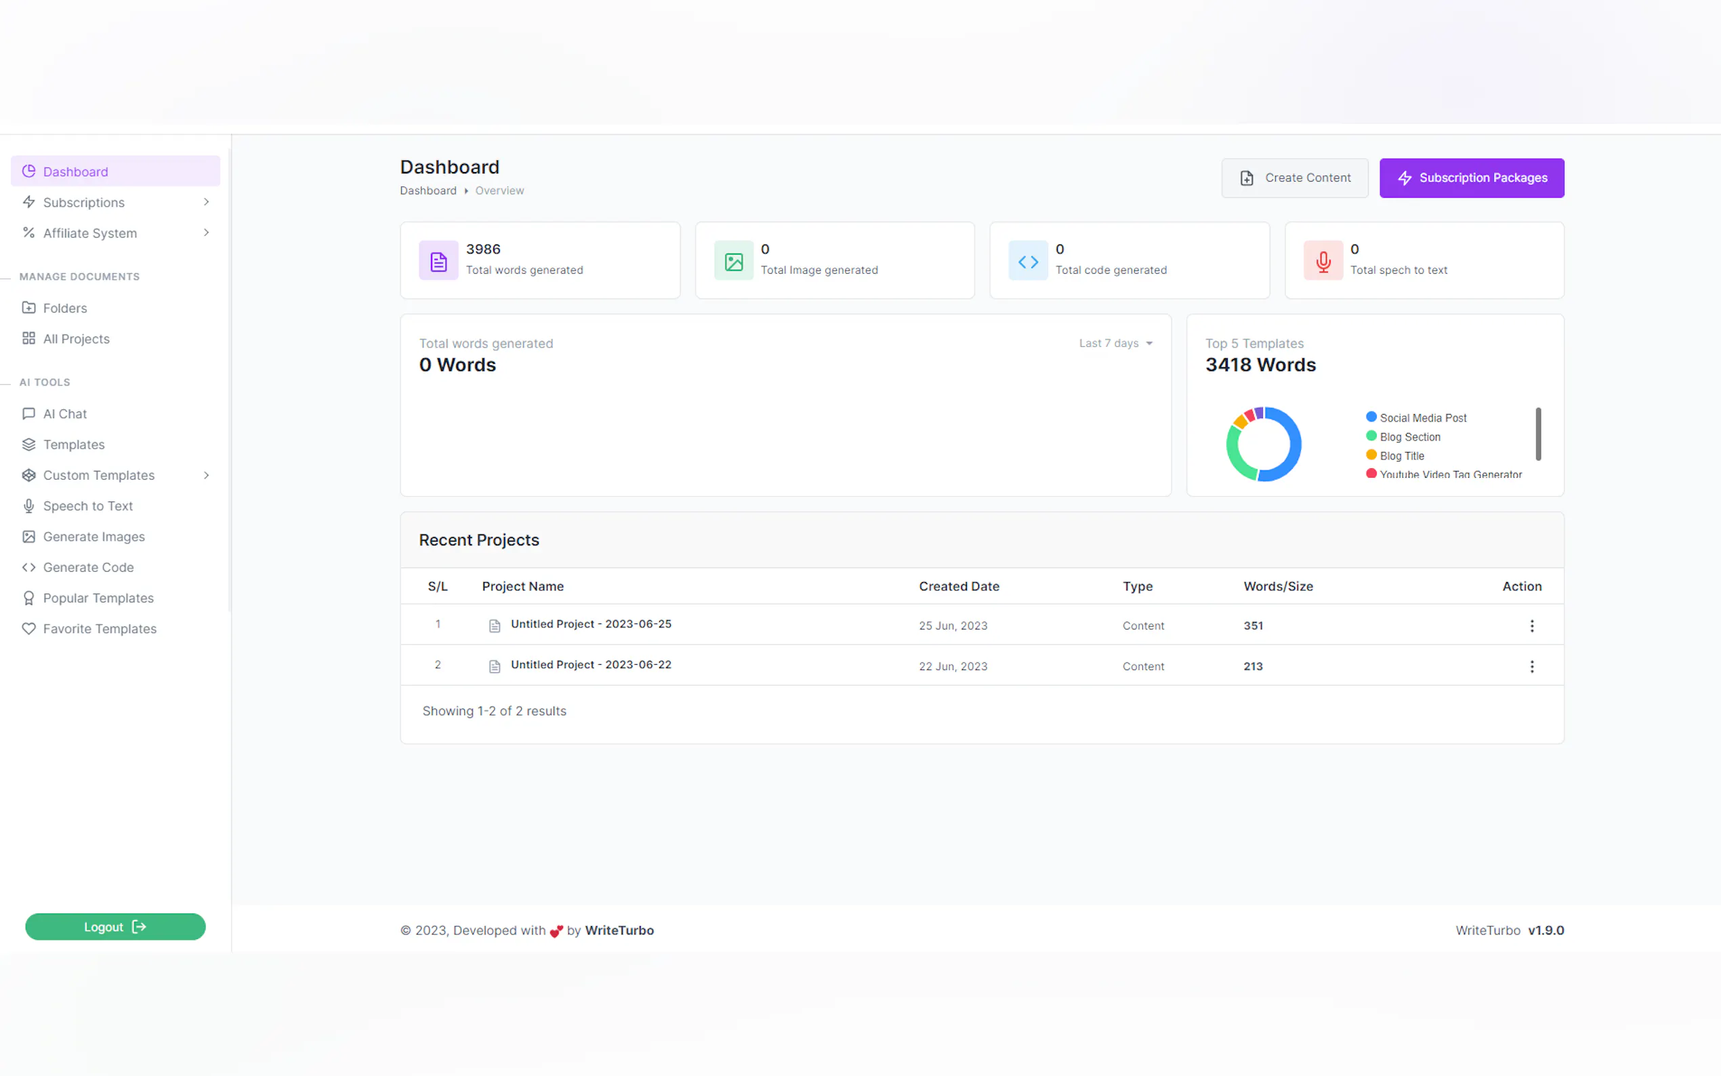
Task: Open Favorite Templates menu item
Action: click(x=100, y=628)
